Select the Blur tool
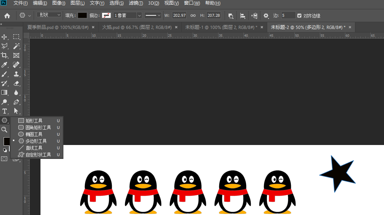Image resolution: width=384 pixels, height=215 pixels. (x=16, y=92)
